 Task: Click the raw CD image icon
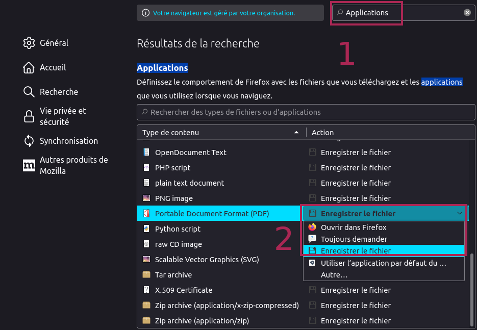[146, 244]
